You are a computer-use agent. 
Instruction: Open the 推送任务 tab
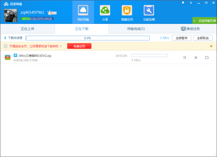click(190, 29)
